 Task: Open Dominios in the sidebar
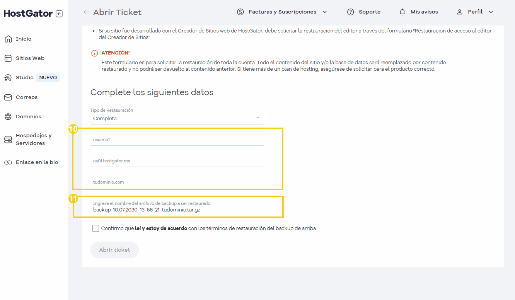(x=29, y=116)
